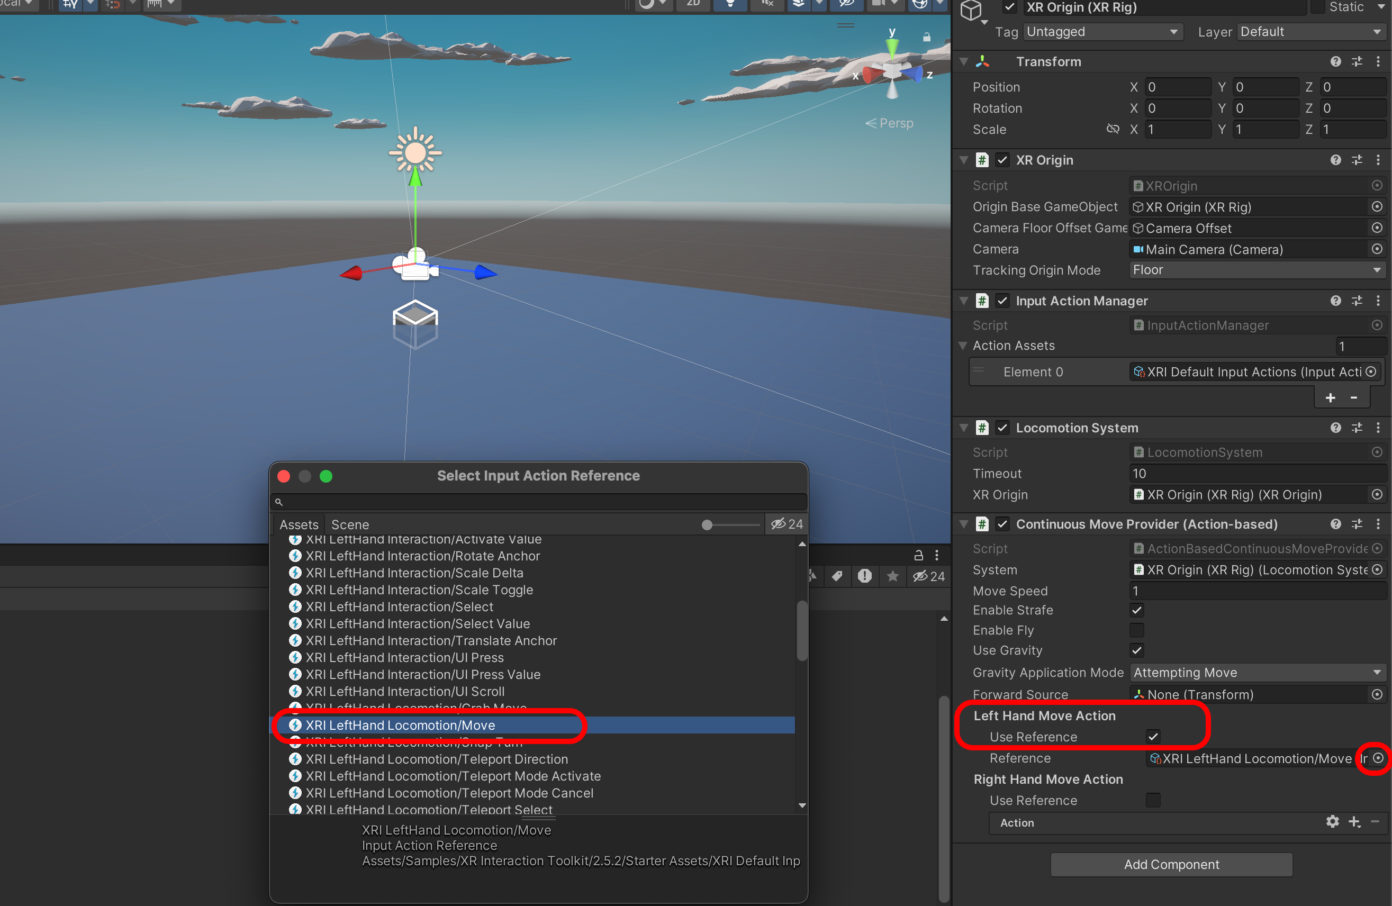Enable Right Hand Move Action Use Reference
The width and height of the screenshot is (1392, 906).
coord(1153,800)
